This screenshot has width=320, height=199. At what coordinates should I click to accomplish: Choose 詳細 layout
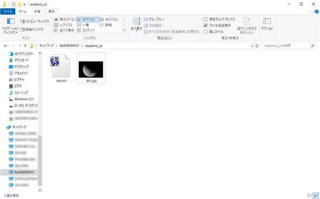(106, 25)
